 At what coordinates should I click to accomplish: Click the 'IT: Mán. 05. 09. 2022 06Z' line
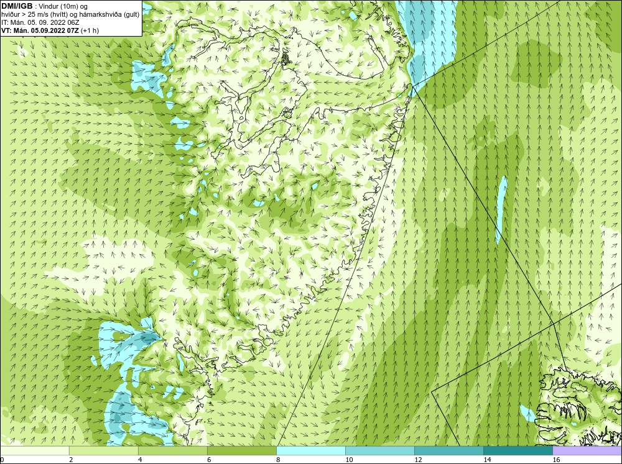coord(40,22)
